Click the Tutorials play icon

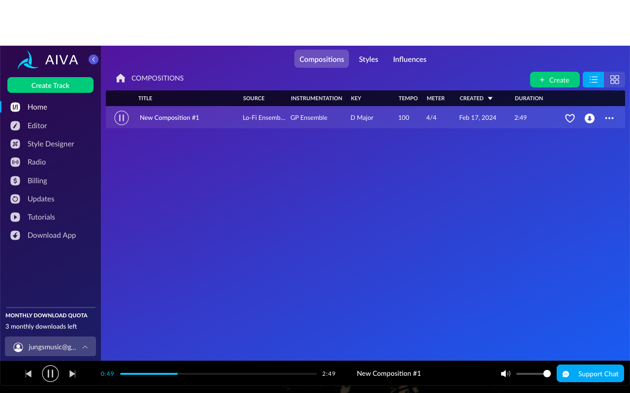point(15,217)
